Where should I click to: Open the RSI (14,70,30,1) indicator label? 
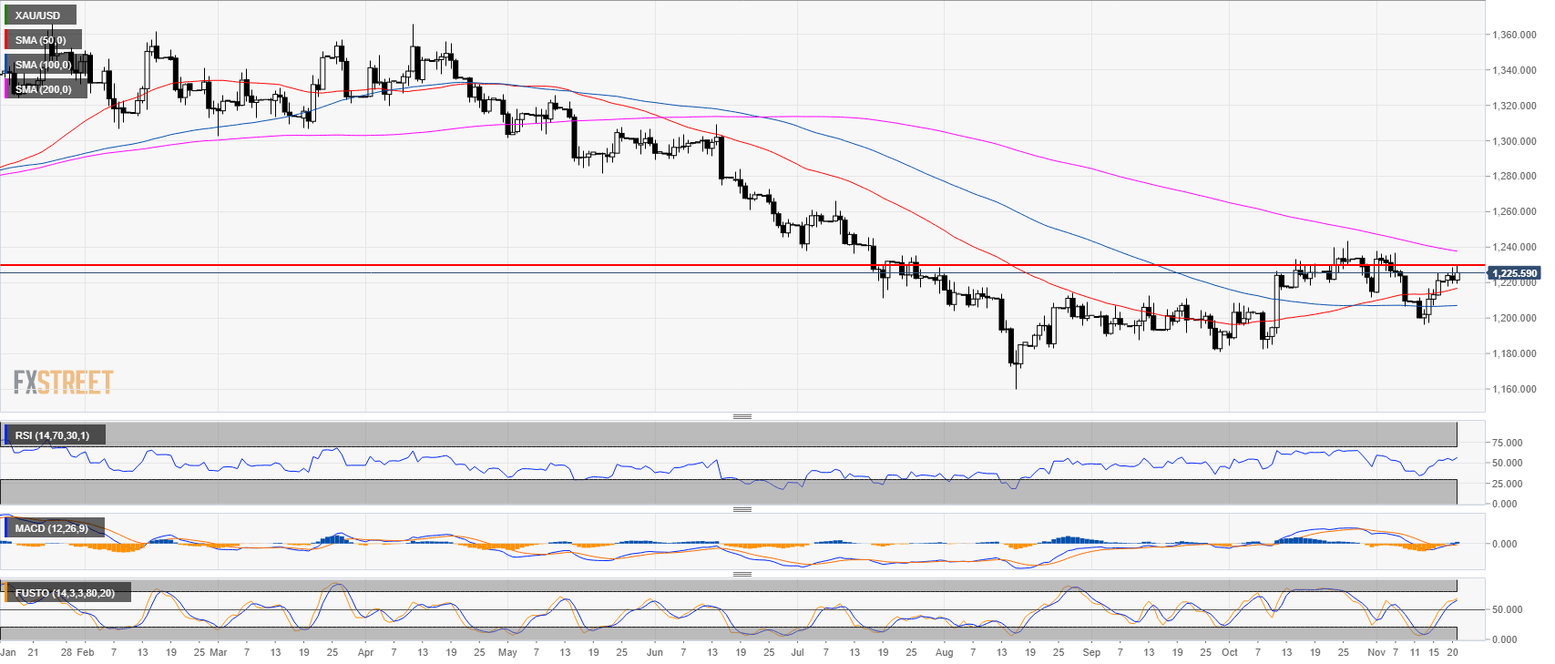pos(52,435)
